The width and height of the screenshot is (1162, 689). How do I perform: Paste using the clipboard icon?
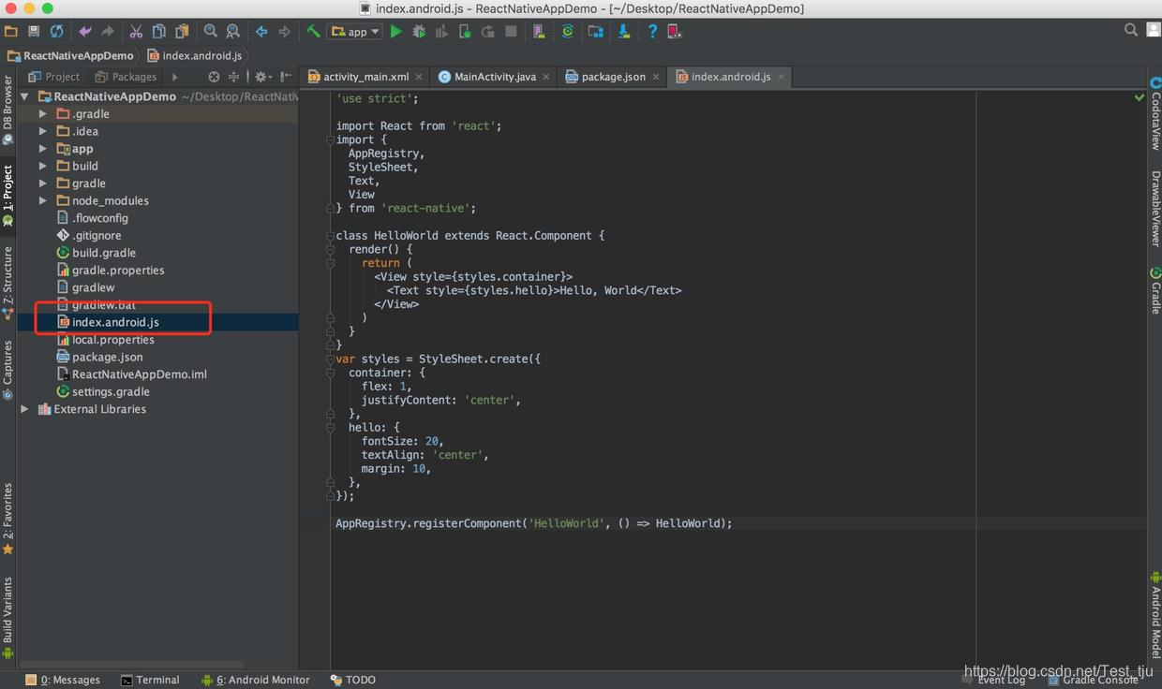[x=182, y=31]
